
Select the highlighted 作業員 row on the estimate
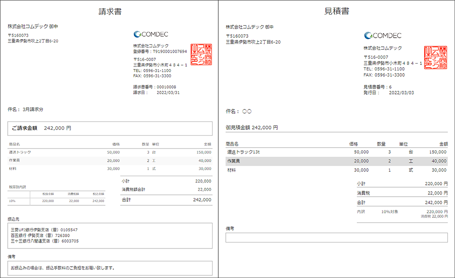(337, 161)
